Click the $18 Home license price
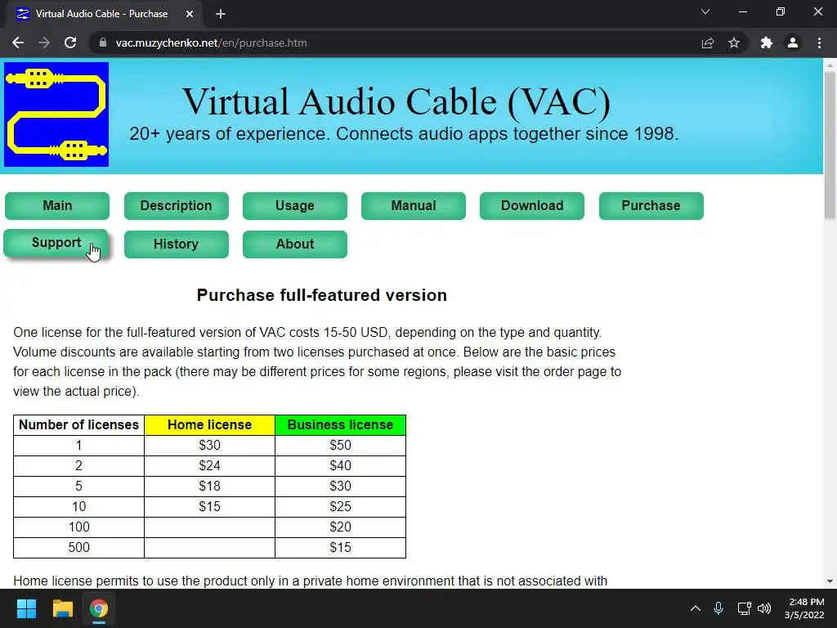The height and width of the screenshot is (628, 837). tap(210, 486)
